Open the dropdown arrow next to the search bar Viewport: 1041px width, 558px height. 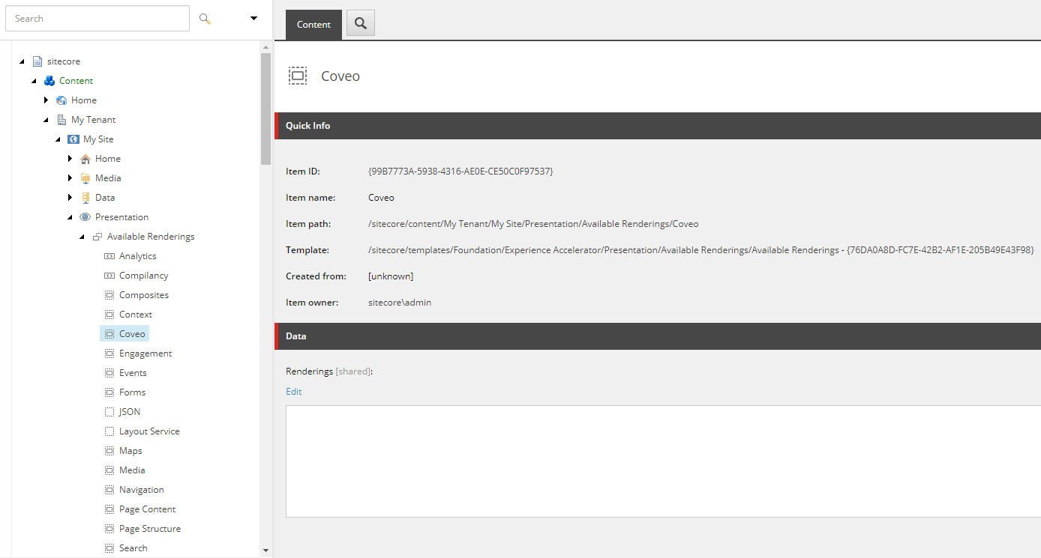253,18
